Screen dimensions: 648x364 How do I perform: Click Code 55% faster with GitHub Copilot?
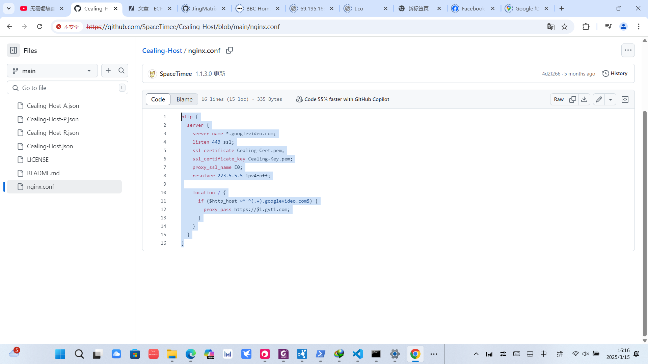coord(343,99)
